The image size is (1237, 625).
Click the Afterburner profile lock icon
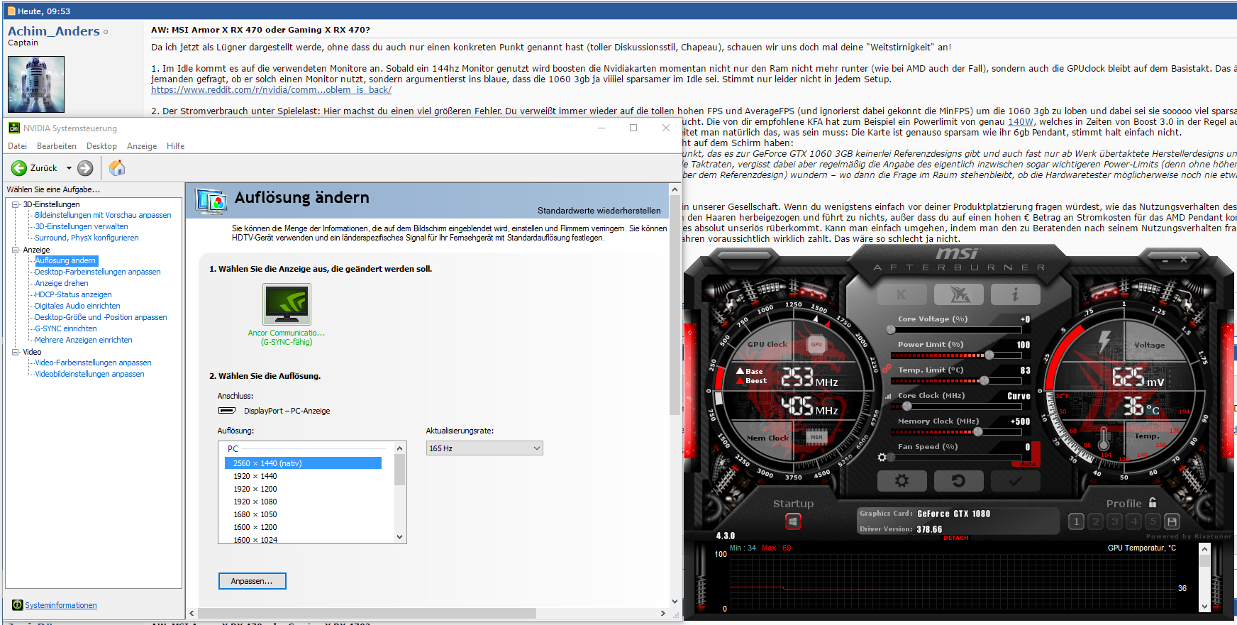pos(1153,502)
